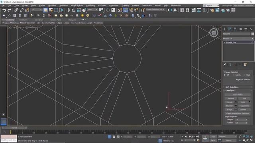The height and width of the screenshot is (143, 255).
Task: Choose the Rectangular Selection Region tool
Action: (x=56, y=10)
